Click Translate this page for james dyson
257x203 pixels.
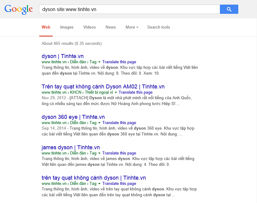click(119, 153)
